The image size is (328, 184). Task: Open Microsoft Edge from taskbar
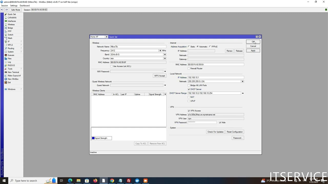(x=70, y=181)
